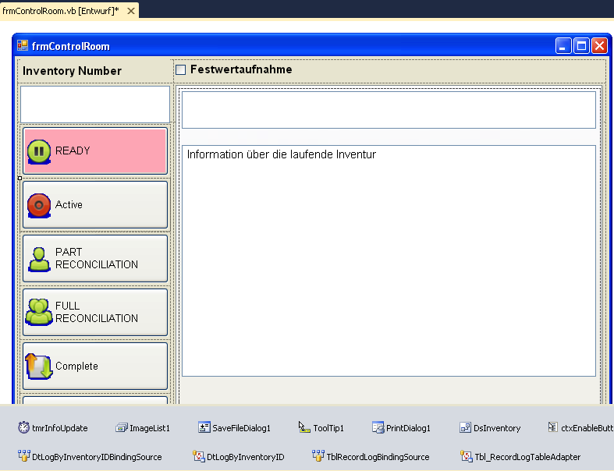Click the single-user icon on PART RECONCILIATION
Viewport: 614px width, 471px height.
coord(39,259)
